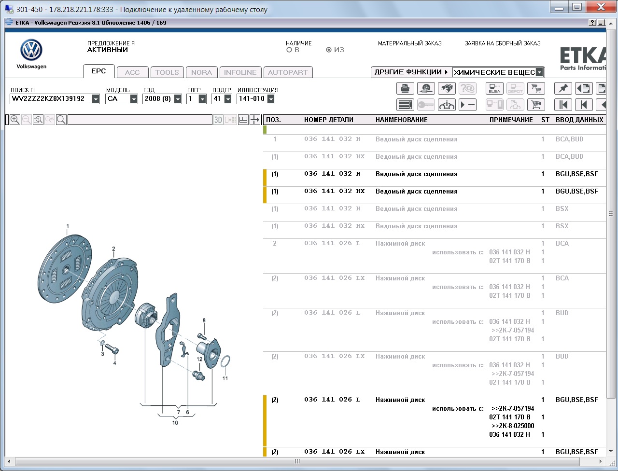This screenshot has height=471, width=618.
Task: Click the НАИМЕНОВАНИЕ column header
Action: [402, 120]
